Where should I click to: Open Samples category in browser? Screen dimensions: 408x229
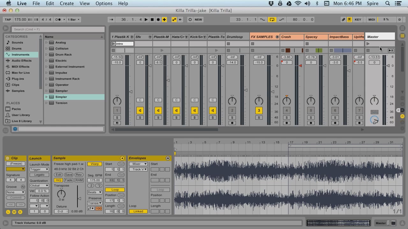18,91
